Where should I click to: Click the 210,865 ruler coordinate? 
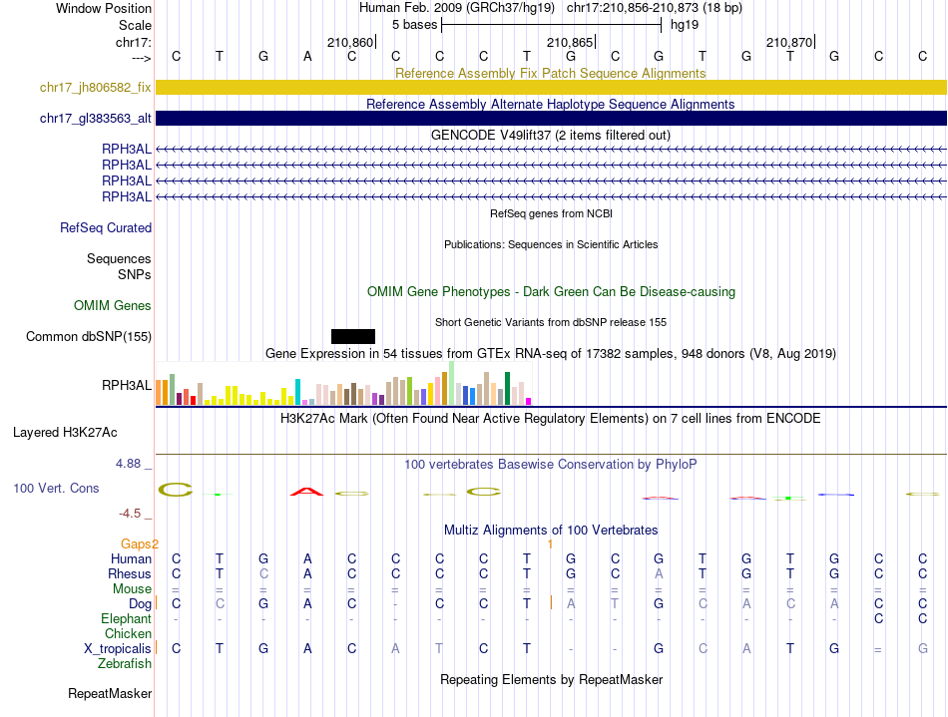(570, 42)
